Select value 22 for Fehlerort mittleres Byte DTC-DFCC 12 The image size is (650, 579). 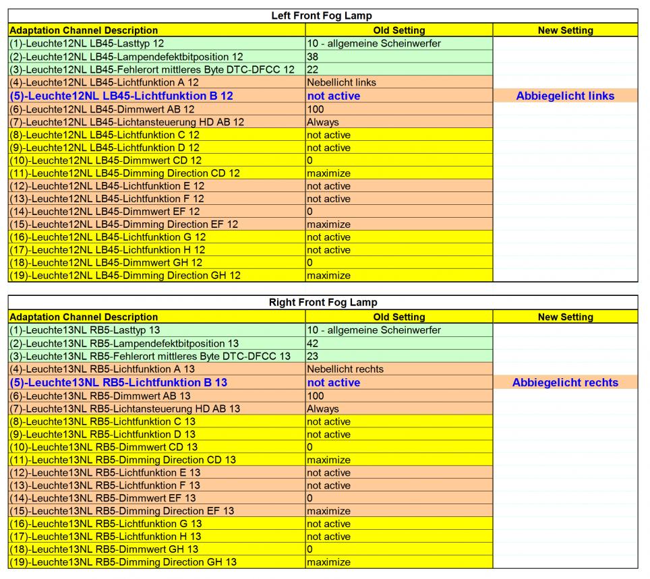click(x=313, y=69)
